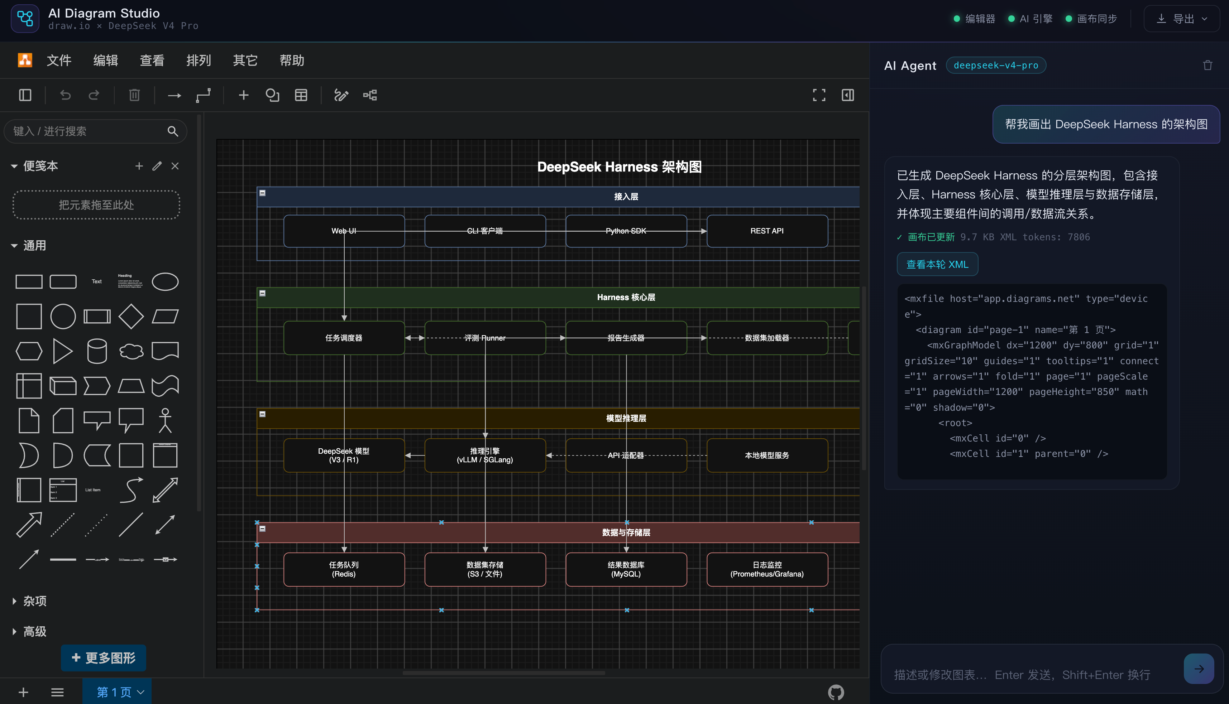This screenshot has height=704, width=1229.
Task: Click the sidebar panel toggle icon
Action: (x=25, y=95)
